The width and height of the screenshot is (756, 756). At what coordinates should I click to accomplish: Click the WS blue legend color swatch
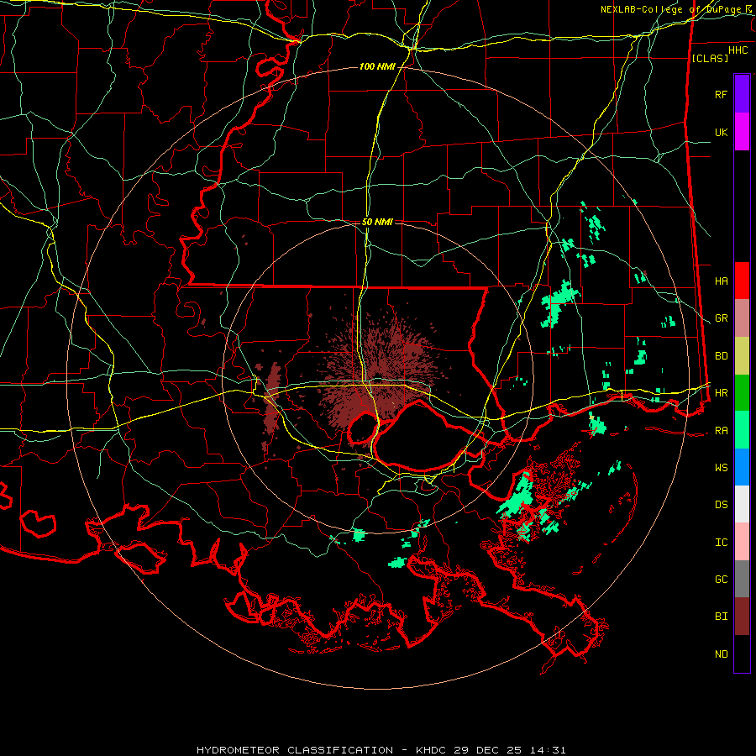click(742, 467)
